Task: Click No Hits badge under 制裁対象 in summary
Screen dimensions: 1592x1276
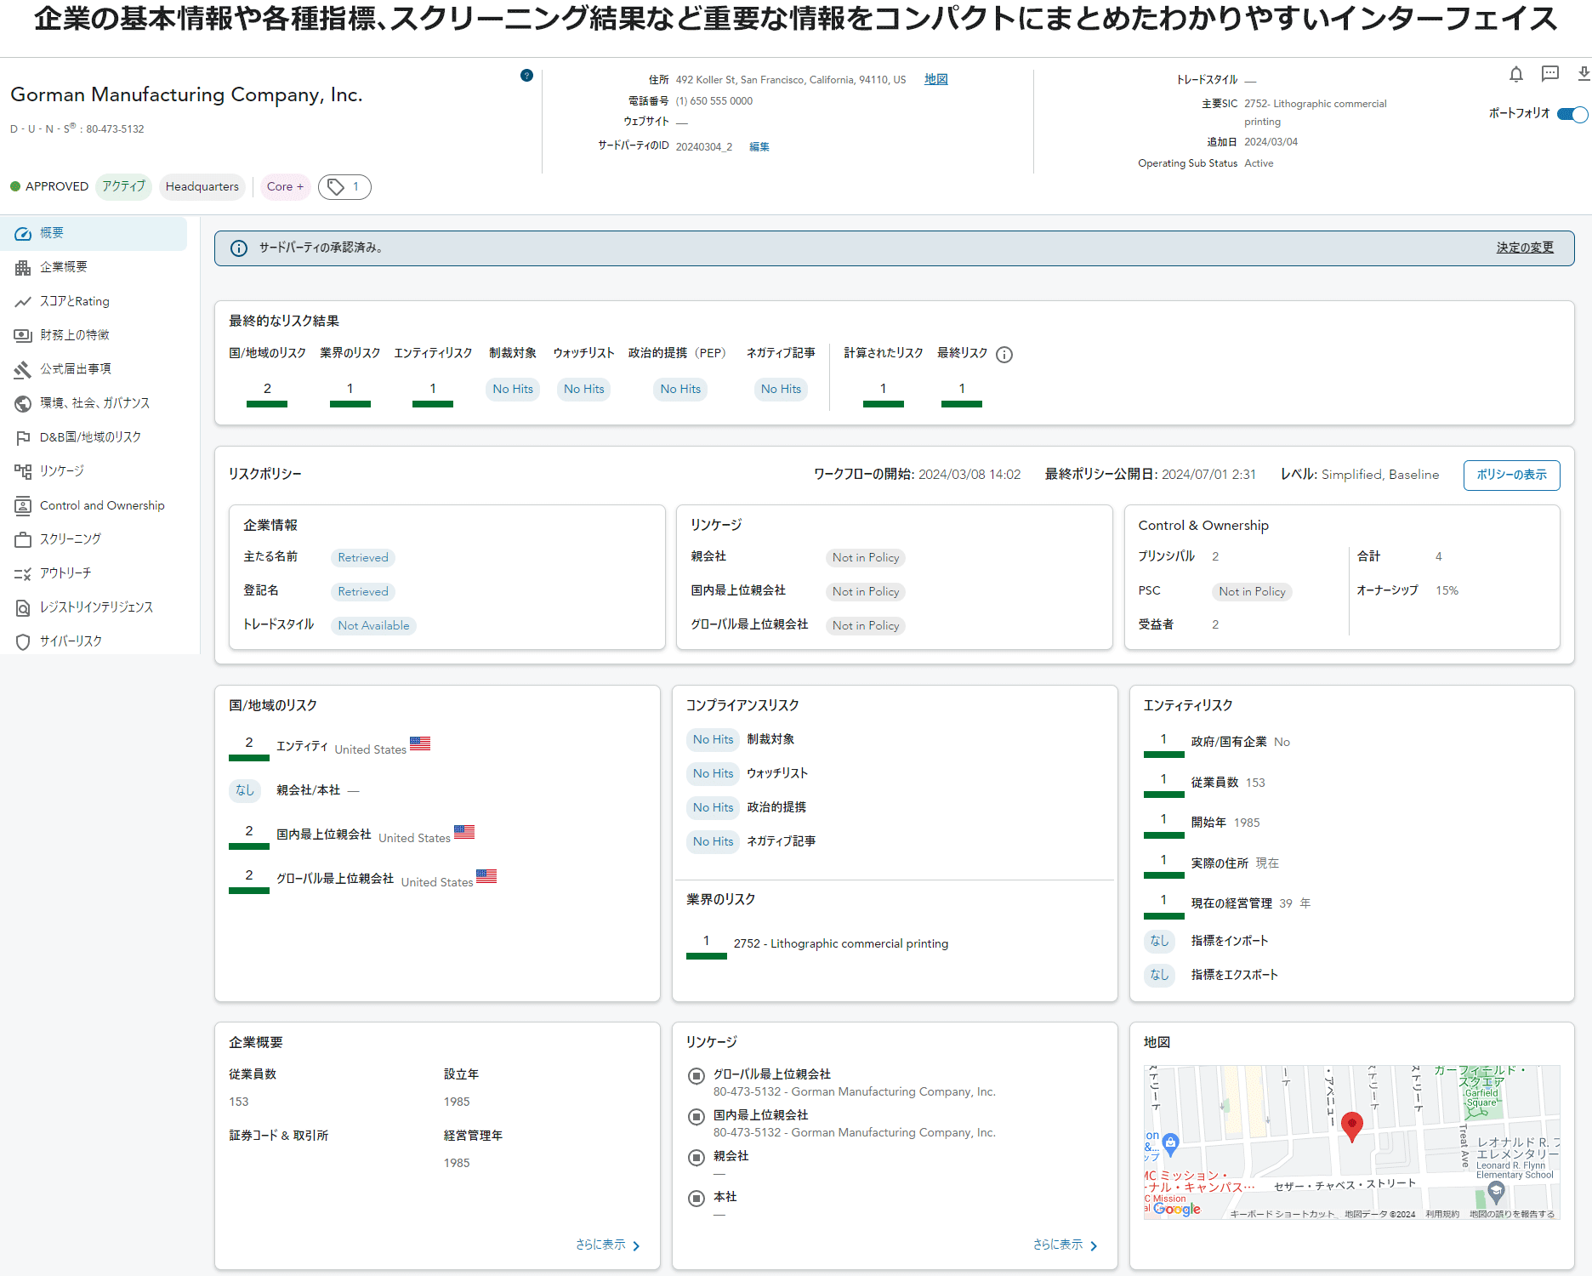Action: (513, 390)
